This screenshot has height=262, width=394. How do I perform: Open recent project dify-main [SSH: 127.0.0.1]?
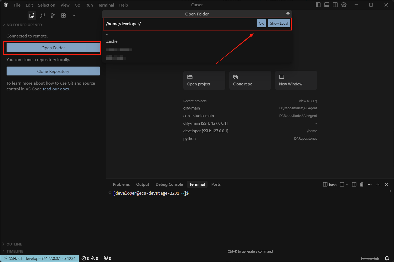[250, 123]
